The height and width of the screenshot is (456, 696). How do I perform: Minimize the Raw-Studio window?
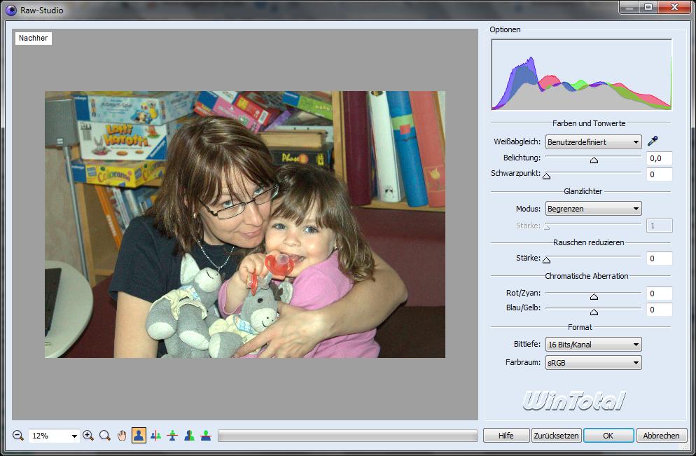point(629,7)
